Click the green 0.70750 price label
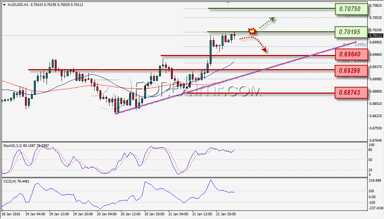 pyautogui.click(x=351, y=9)
